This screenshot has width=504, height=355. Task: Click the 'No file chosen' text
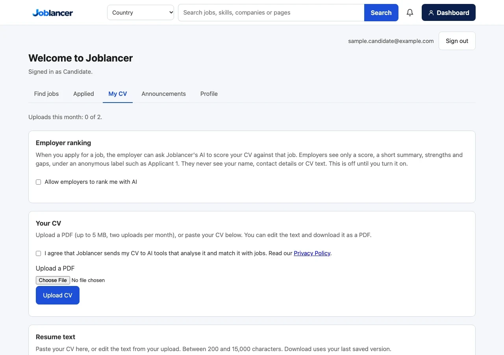pos(88,280)
